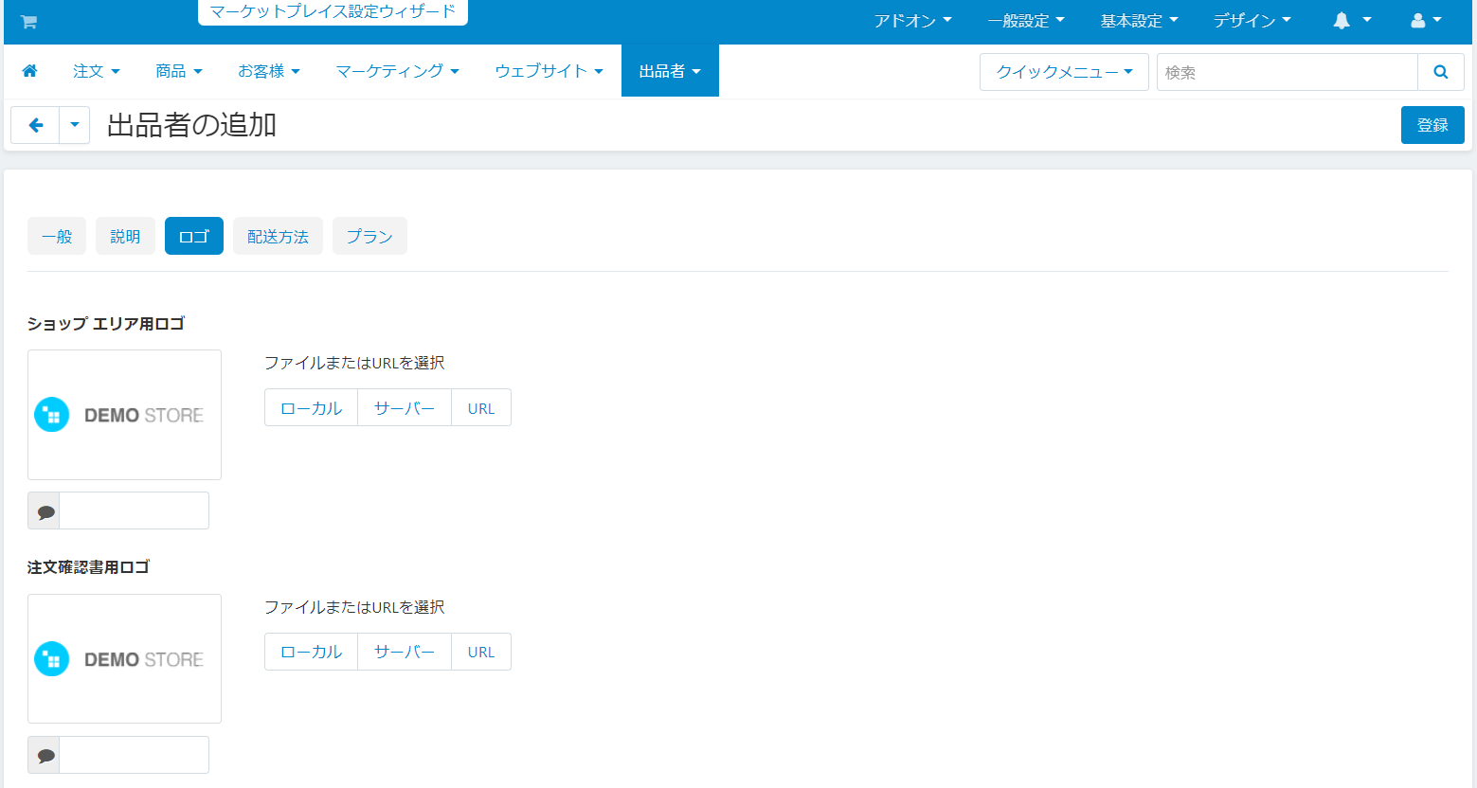Click the comment icon under order confirmation logo
1477x788 pixels.
pos(45,756)
